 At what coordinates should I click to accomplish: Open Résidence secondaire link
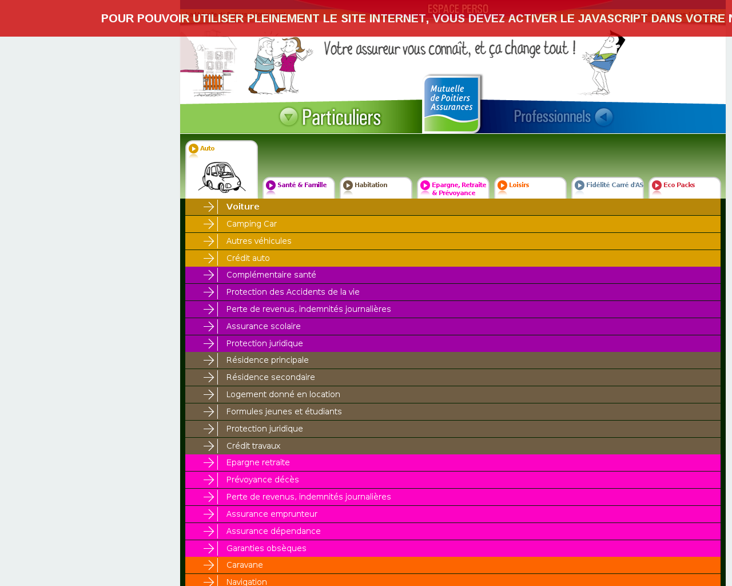pos(453,378)
